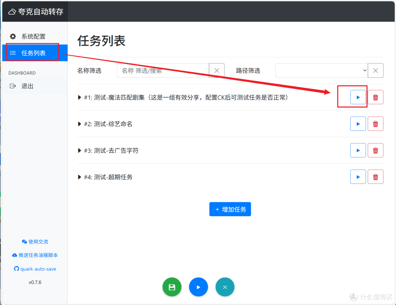
Task: Open the quark-auto-save GitHub link
Action: pos(35,269)
